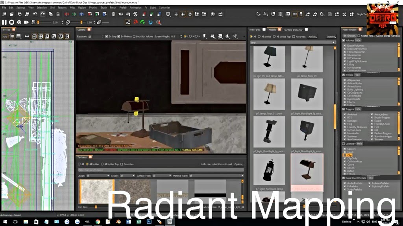The width and height of the screenshot is (403, 226).
Task: Pause the FX playback
Action: 4,22
